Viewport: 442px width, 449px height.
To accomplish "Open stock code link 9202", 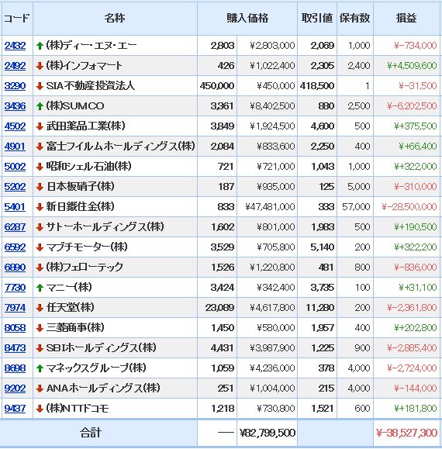I will click(x=15, y=389).
